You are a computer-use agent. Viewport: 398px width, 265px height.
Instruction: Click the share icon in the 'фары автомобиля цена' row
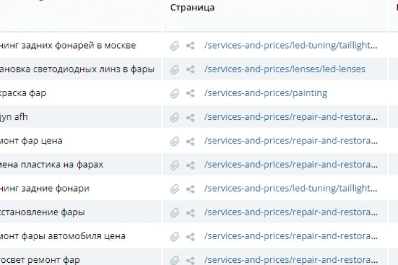pyautogui.click(x=190, y=236)
